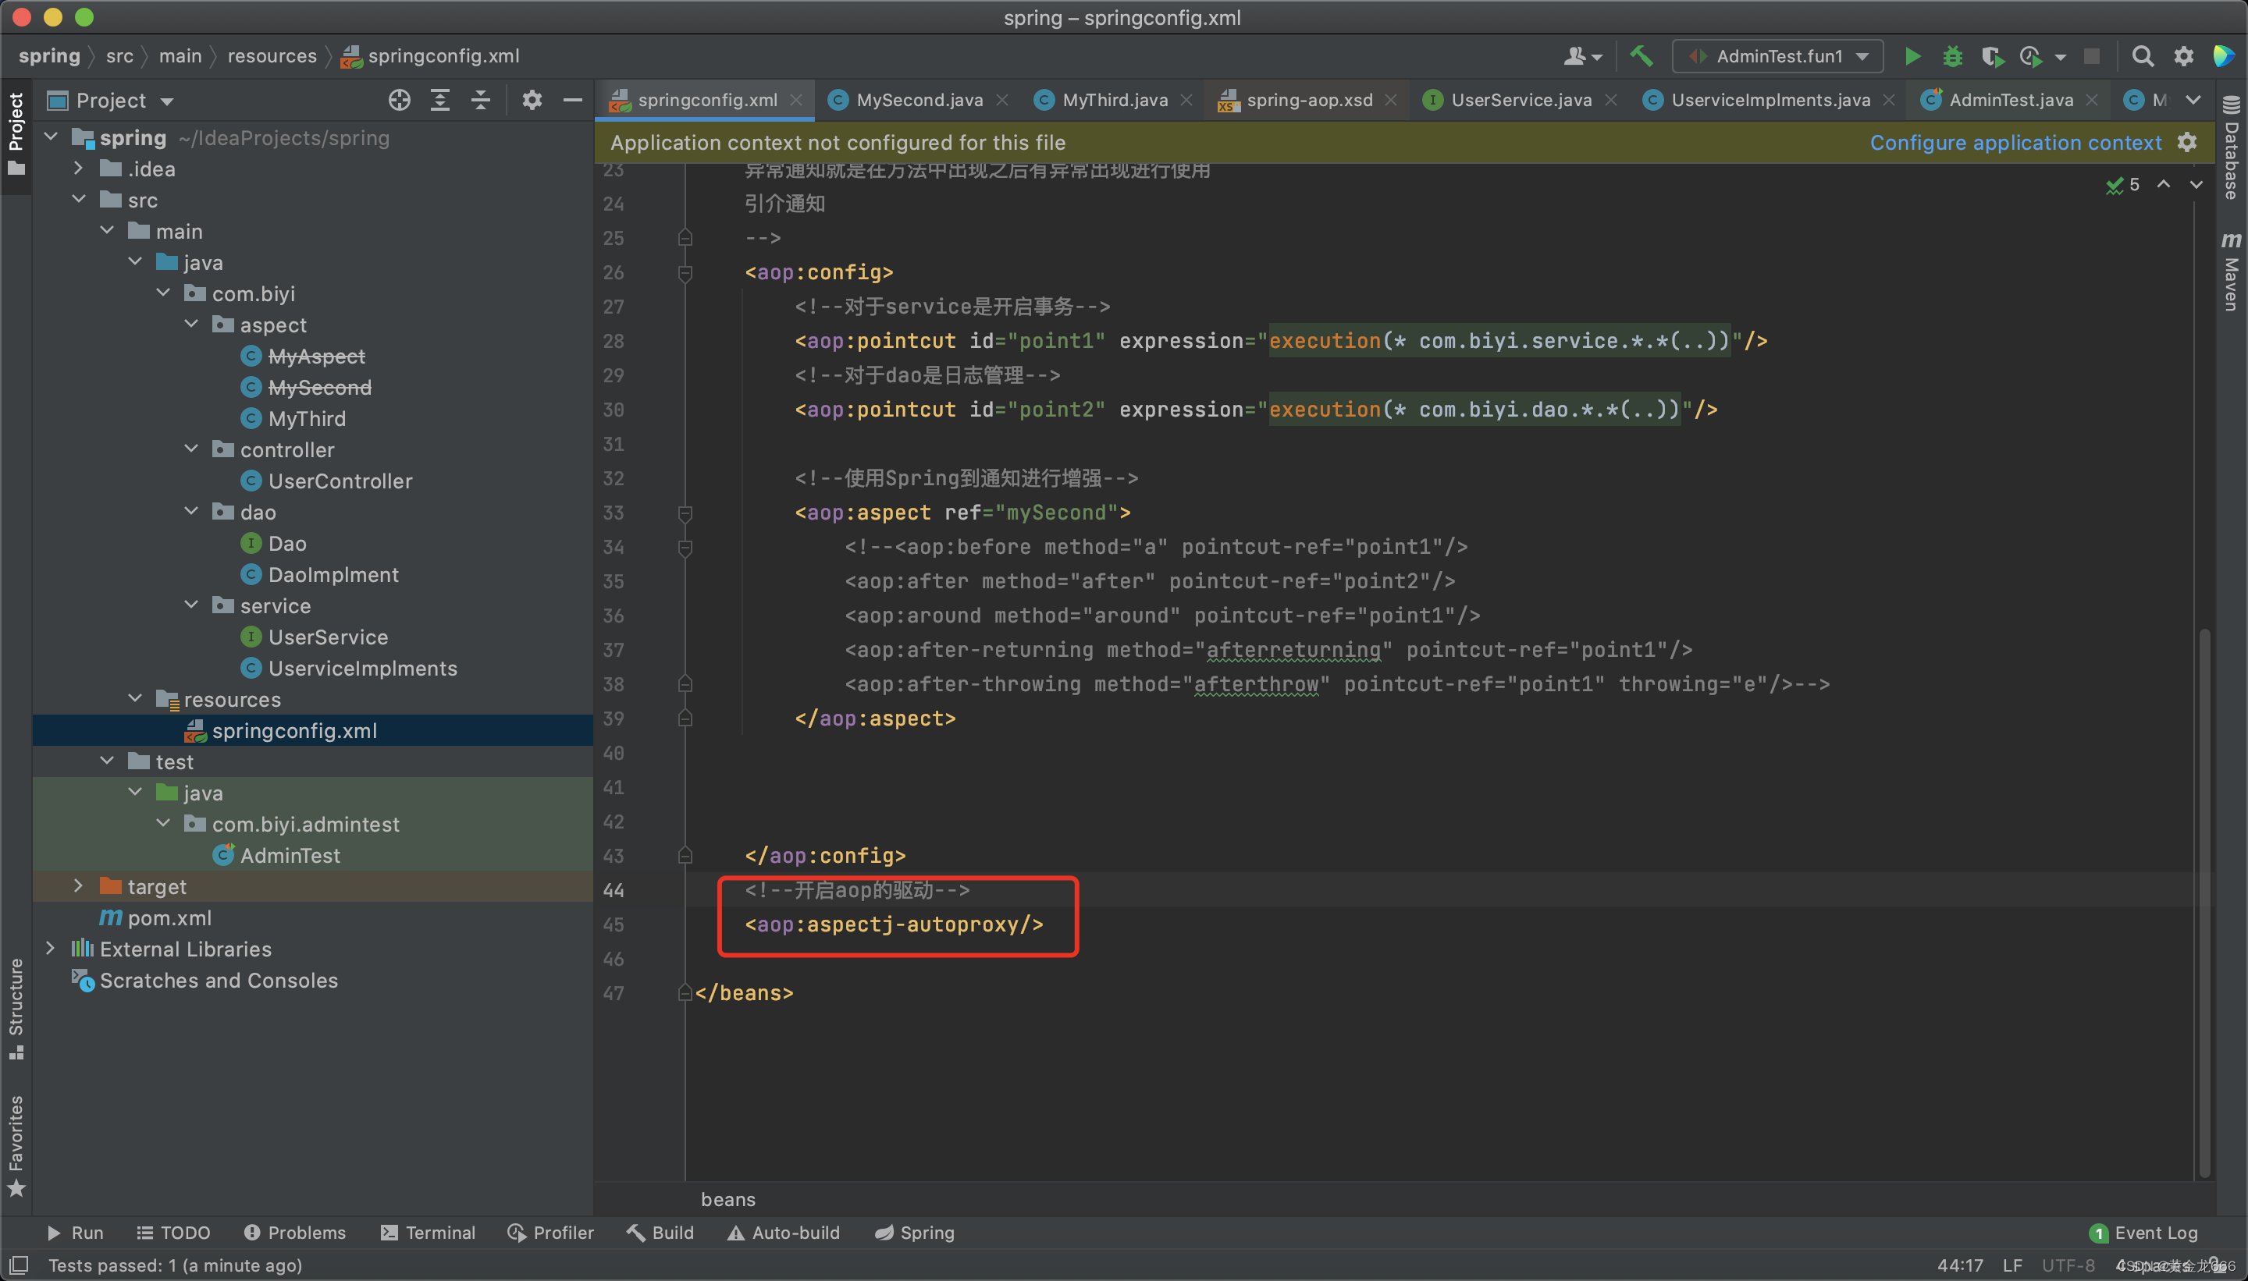Jump to previous highlighted problem
Viewport: 2248px width, 1281px height.
pyautogui.click(x=2164, y=185)
